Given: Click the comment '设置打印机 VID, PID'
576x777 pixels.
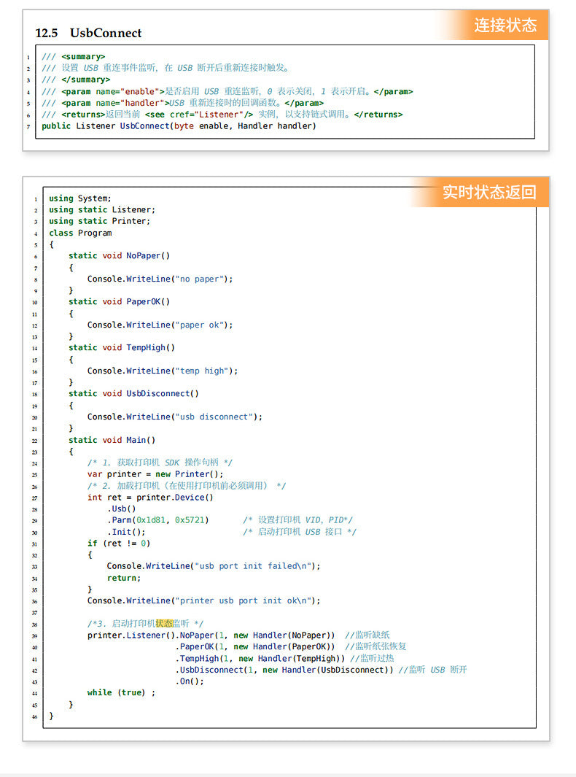Looking at the screenshot, I should [298, 520].
